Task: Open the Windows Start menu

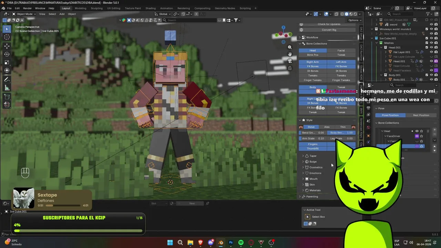Action: 170,242
